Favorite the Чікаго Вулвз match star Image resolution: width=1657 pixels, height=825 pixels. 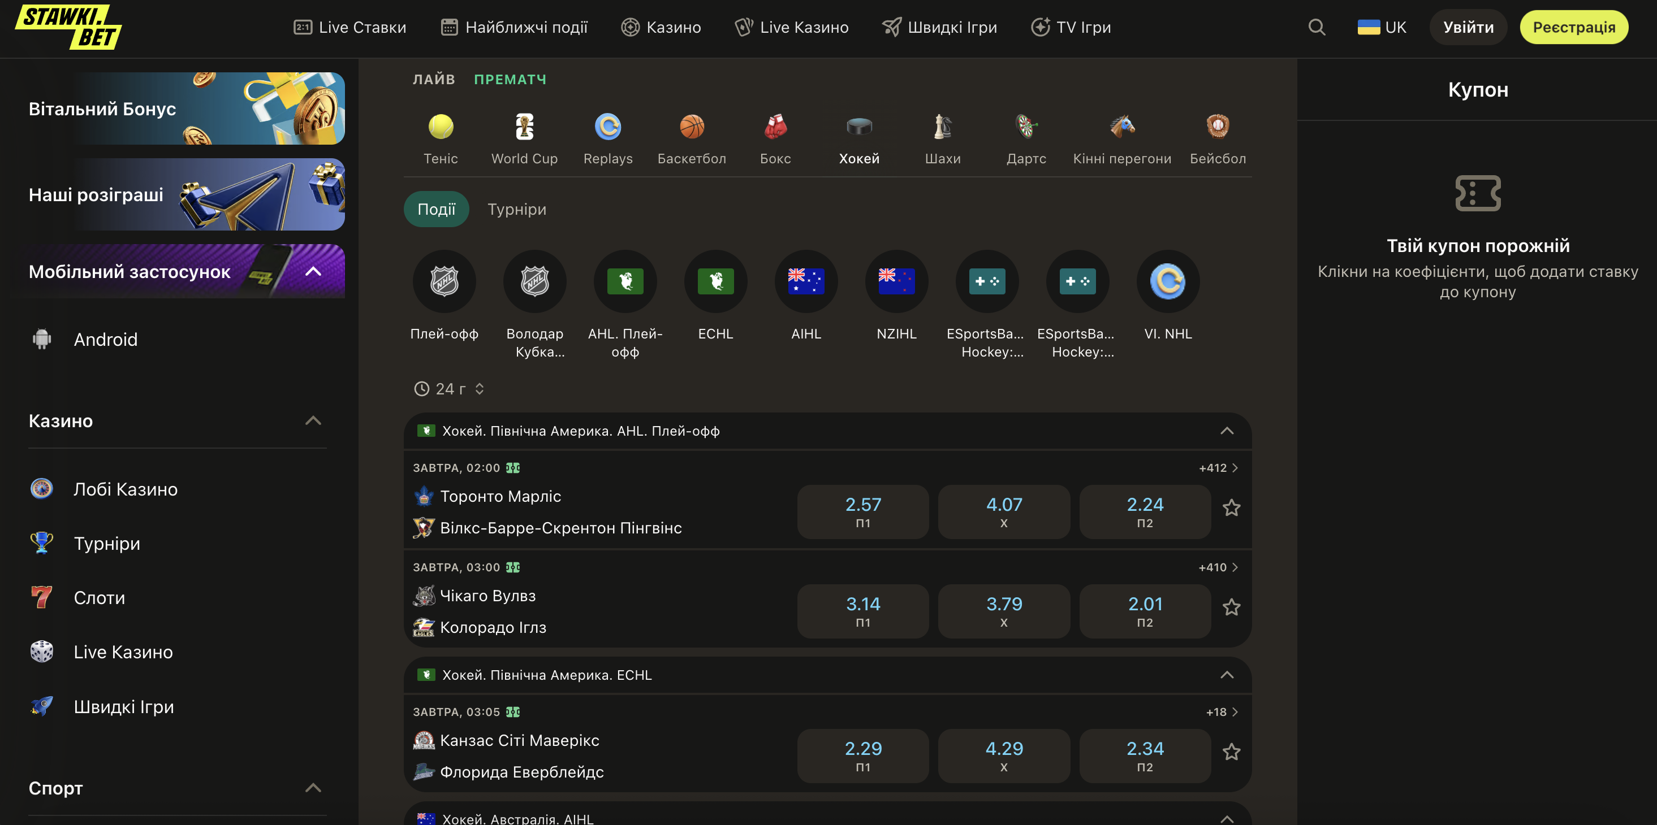tap(1231, 607)
